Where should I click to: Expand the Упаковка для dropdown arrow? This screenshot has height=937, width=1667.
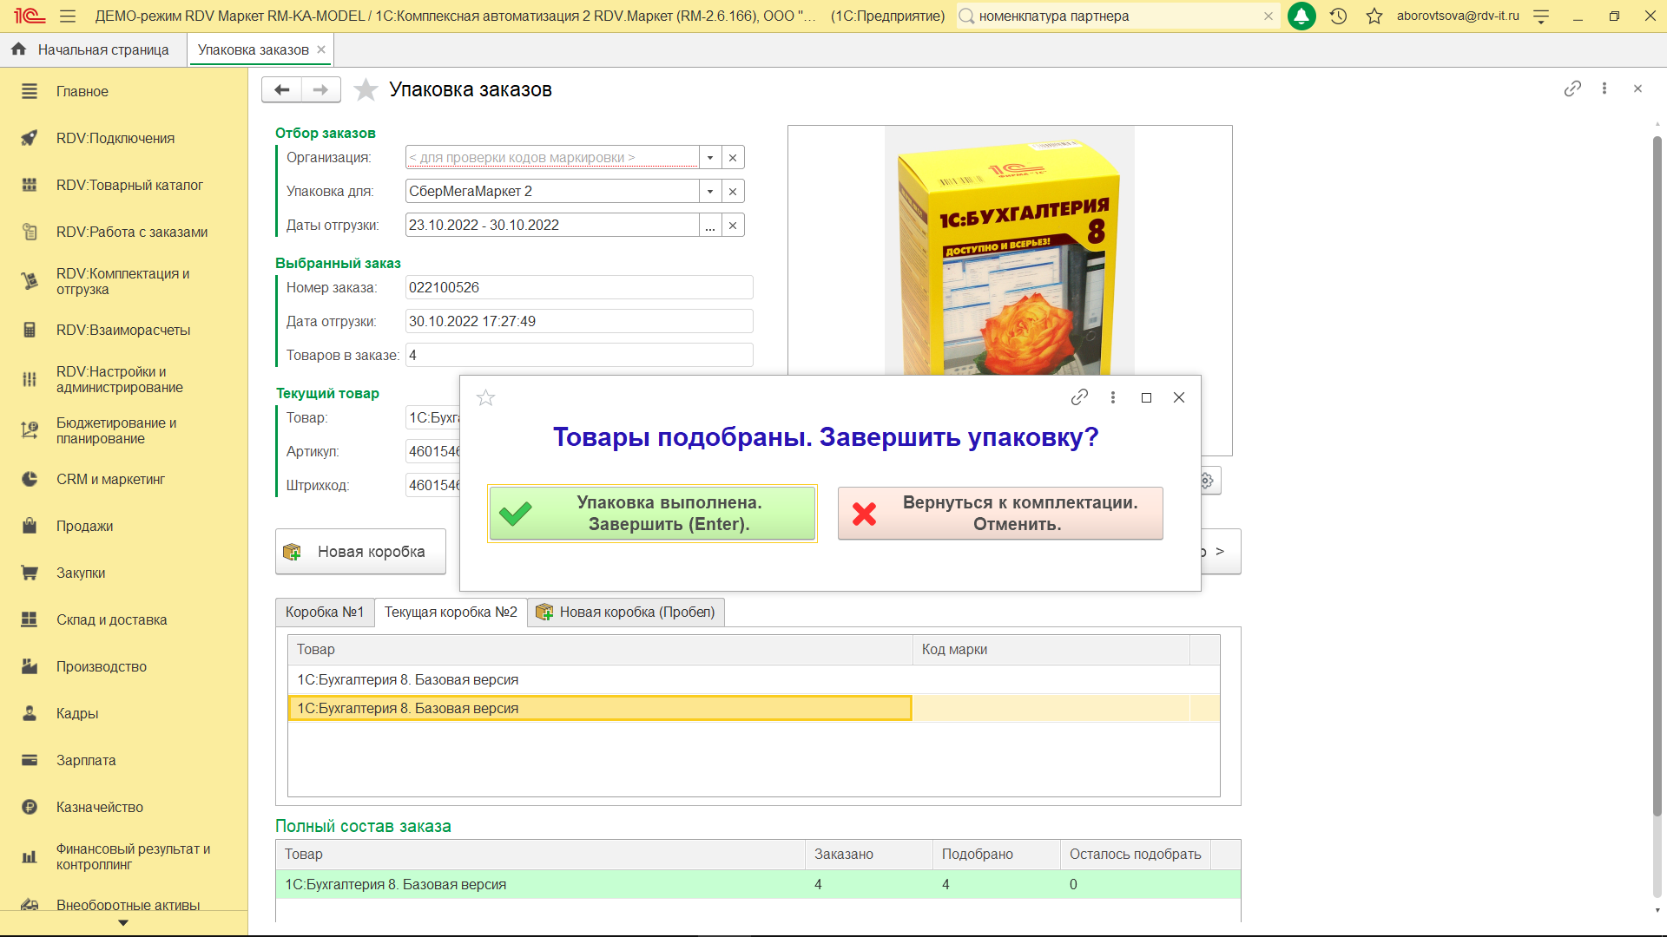[x=710, y=192]
